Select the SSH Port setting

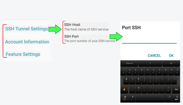coord(89,39)
